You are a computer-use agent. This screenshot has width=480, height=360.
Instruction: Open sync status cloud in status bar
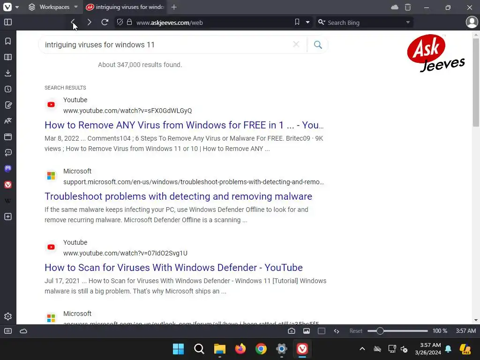(23, 331)
